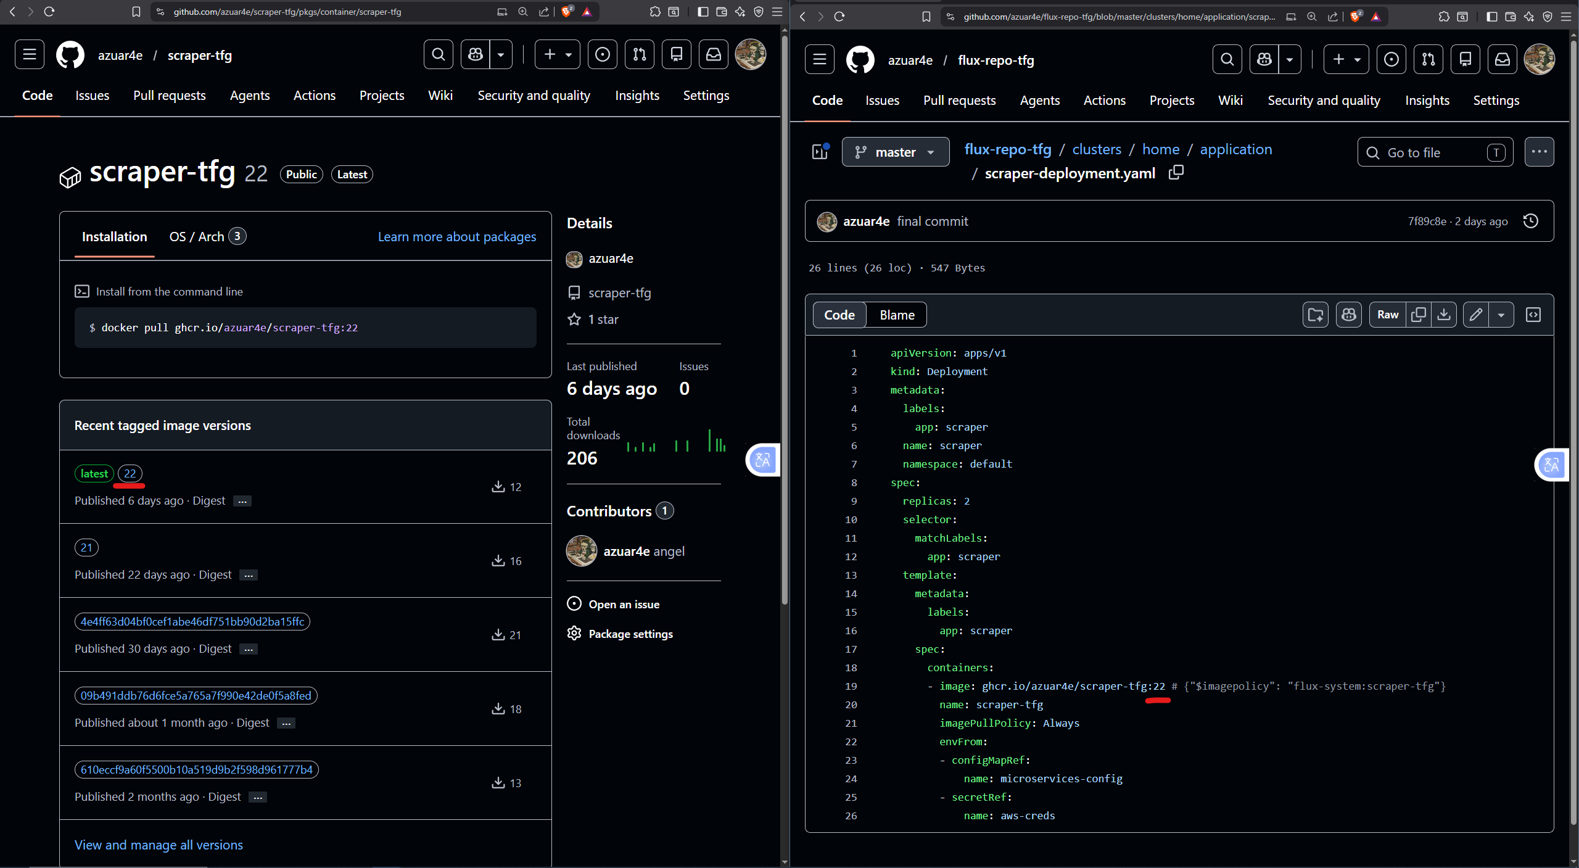The width and height of the screenshot is (1579, 868).
Task: Open notifications inbox icon in left window
Action: pyautogui.click(x=714, y=55)
